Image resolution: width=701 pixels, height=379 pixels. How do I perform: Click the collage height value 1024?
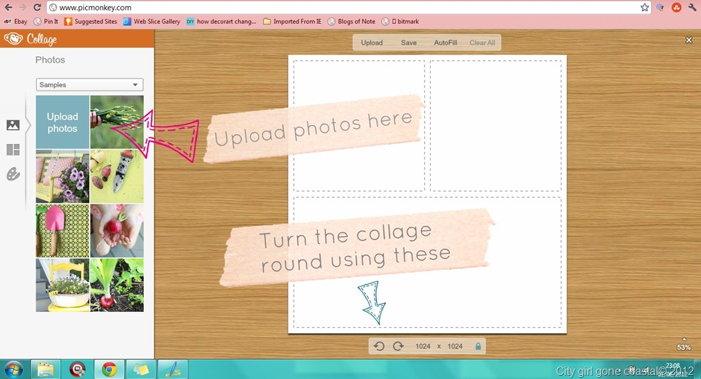tap(455, 346)
